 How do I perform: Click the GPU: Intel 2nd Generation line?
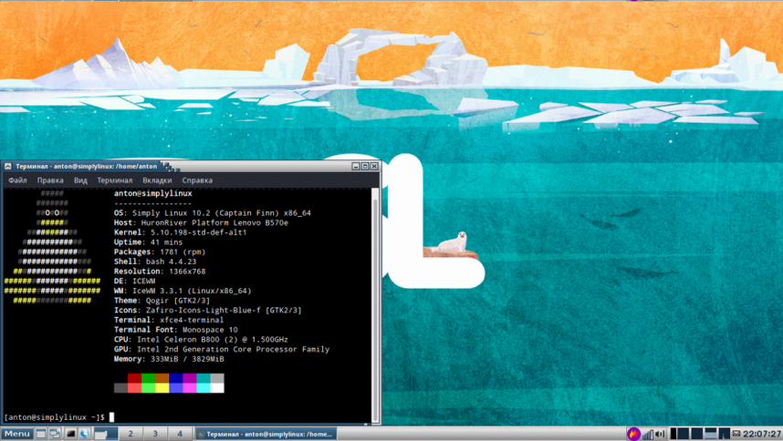click(222, 349)
